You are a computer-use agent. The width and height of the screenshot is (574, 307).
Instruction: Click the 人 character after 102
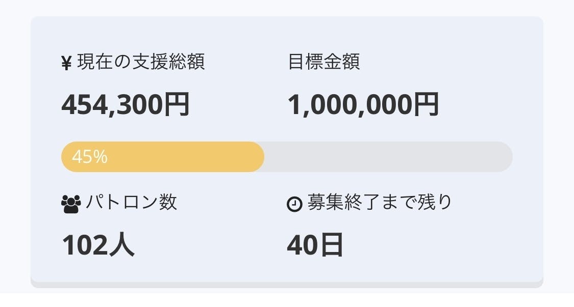coord(122,245)
